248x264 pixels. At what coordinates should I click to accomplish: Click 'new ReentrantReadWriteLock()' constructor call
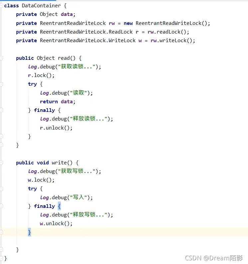165,23
